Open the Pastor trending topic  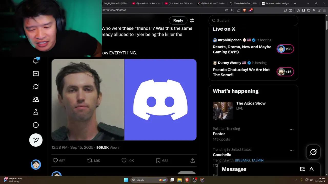pyautogui.click(x=219, y=134)
